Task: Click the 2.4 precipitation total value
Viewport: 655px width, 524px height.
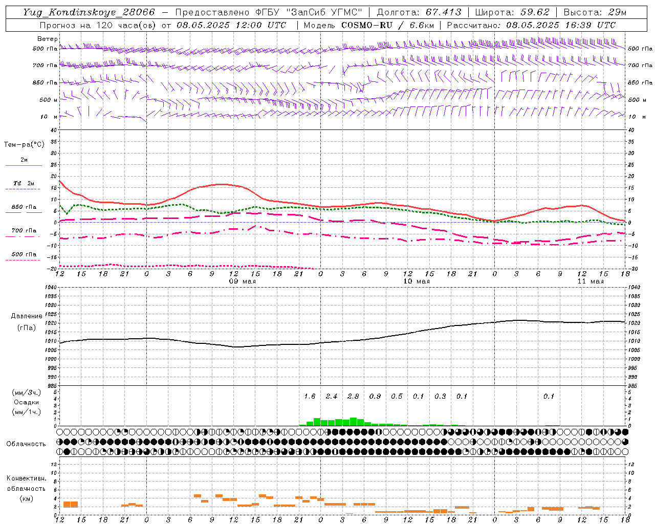Action: (332, 396)
